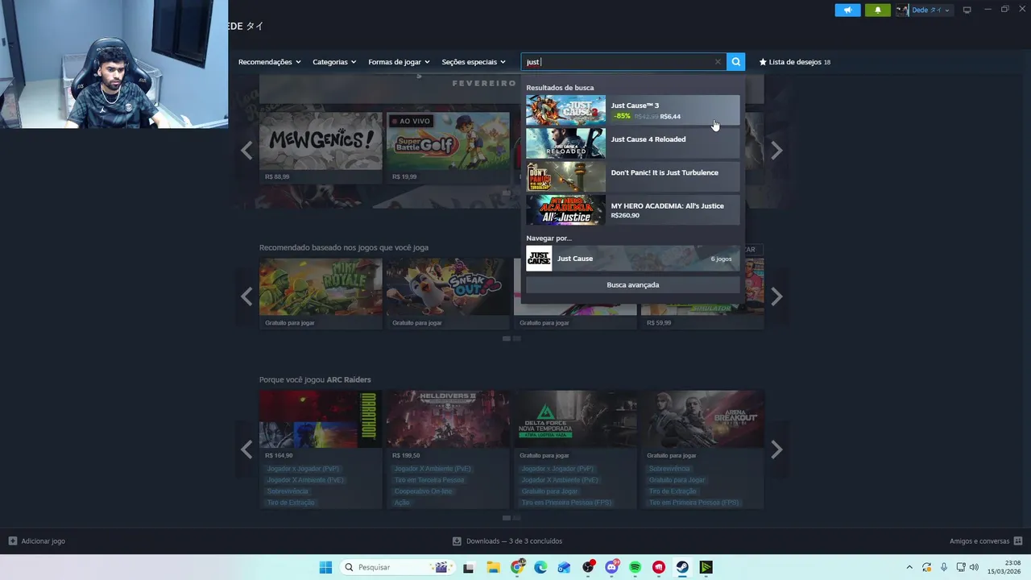The height and width of the screenshot is (580, 1031).
Task: Open File Explorer from the taskbar
Action: tap(493, 567)
